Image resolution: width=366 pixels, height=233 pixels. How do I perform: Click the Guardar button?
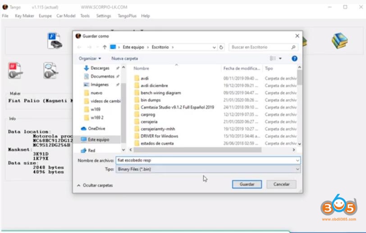247,184
